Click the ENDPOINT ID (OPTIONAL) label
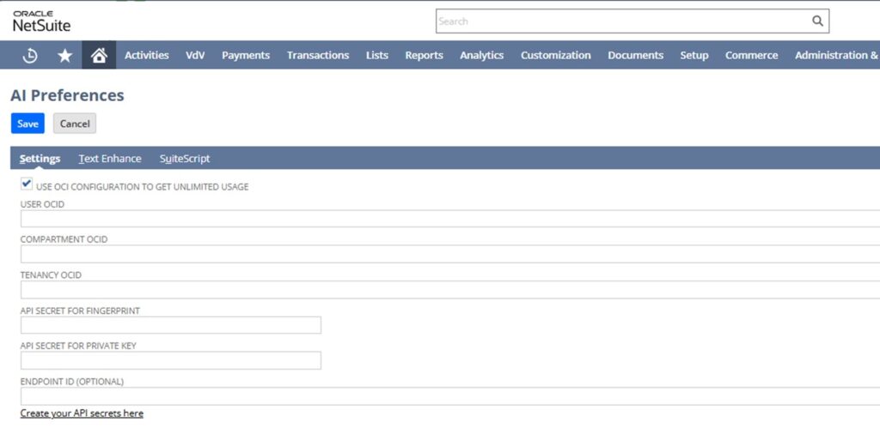 click(72, 382)
